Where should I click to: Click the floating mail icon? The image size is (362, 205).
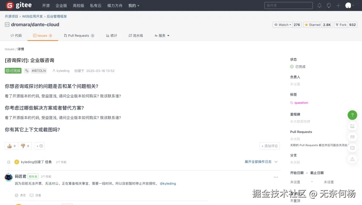352,137
